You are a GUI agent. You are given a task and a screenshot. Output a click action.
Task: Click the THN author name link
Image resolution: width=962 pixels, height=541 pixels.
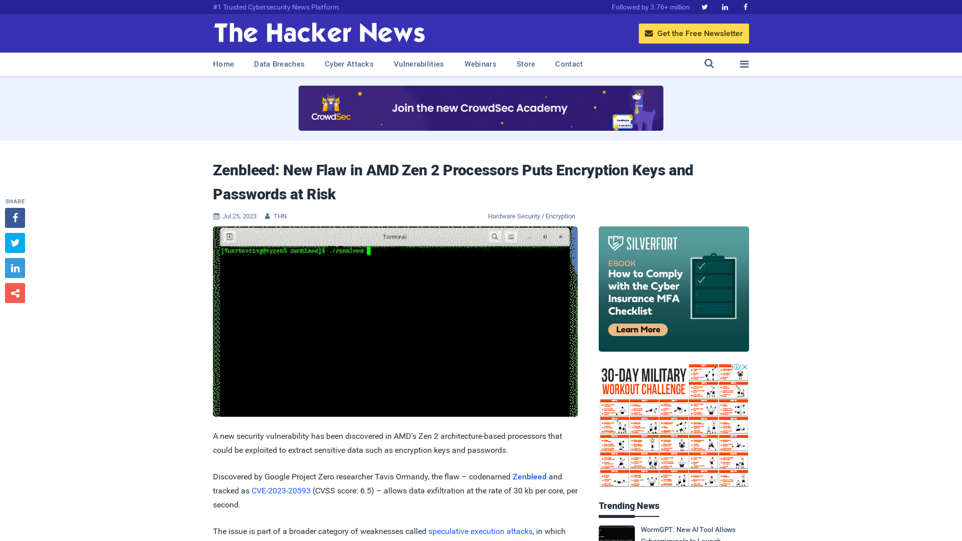280,216
